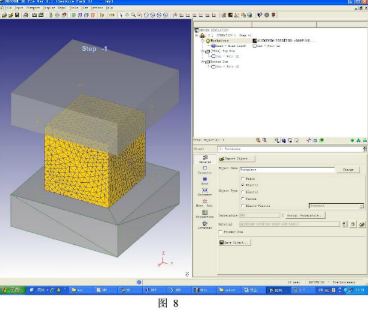Open the material library folder icon

tap(362, 224)
